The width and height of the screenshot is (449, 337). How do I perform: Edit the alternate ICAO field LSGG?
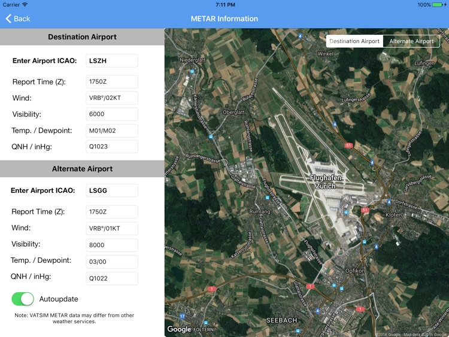point(112,190)
